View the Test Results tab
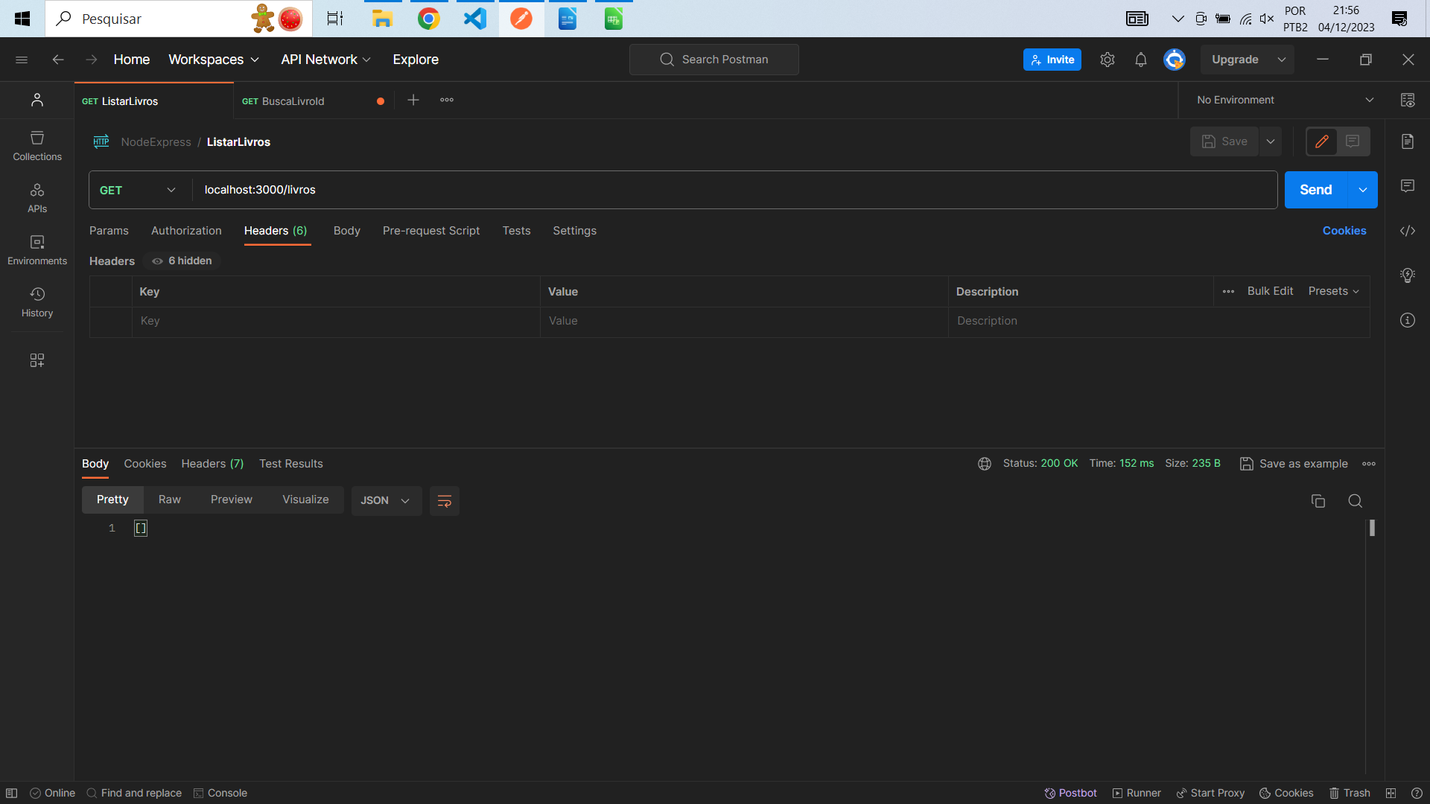Viewport: 1430px width, 804px height. pyautogui.click(x=291, y=464)
